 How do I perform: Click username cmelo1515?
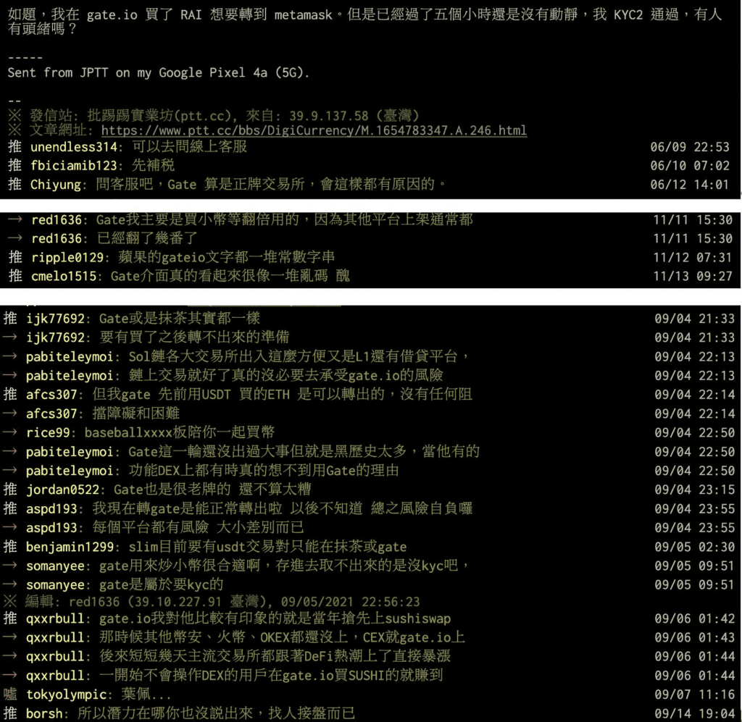pos(64,276)
